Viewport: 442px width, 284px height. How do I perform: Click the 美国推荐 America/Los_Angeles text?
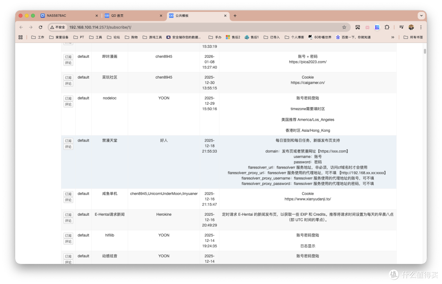tap(307, 120)
